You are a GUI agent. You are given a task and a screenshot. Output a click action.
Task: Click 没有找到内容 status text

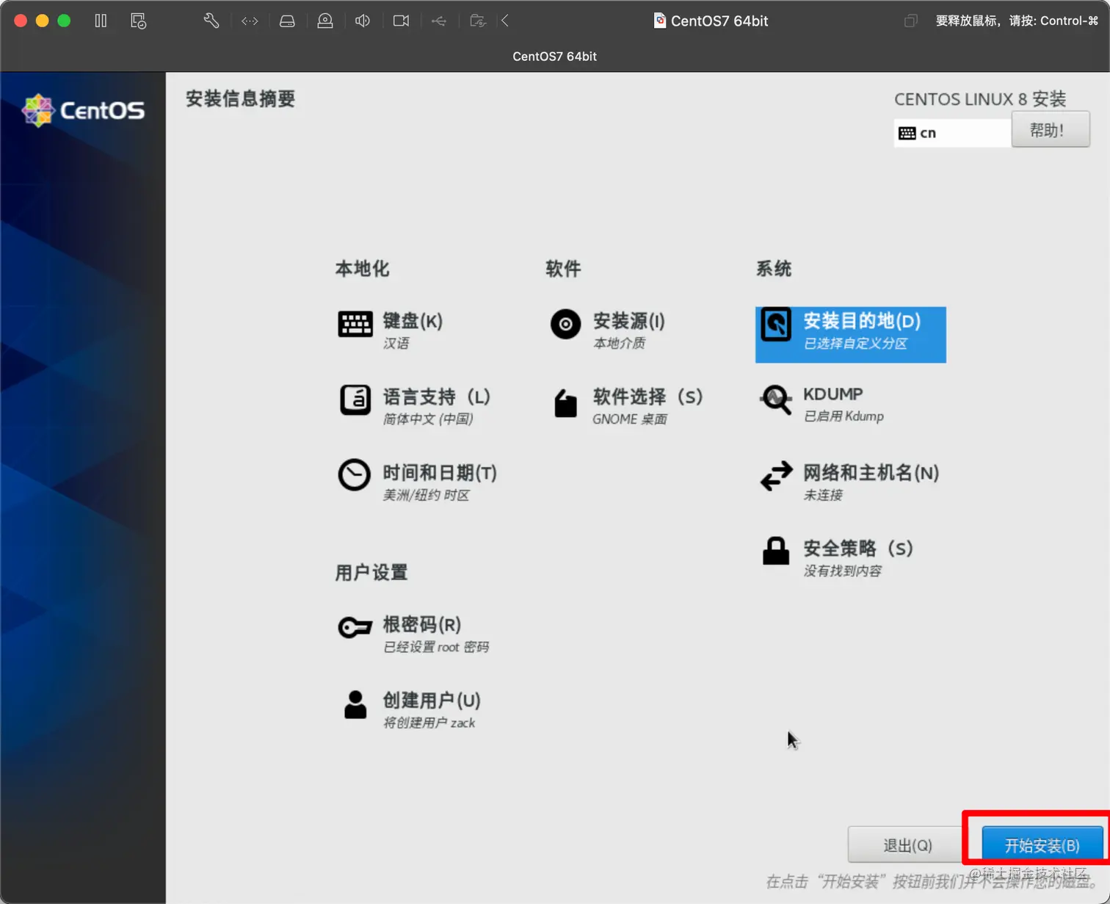point(843,571)
